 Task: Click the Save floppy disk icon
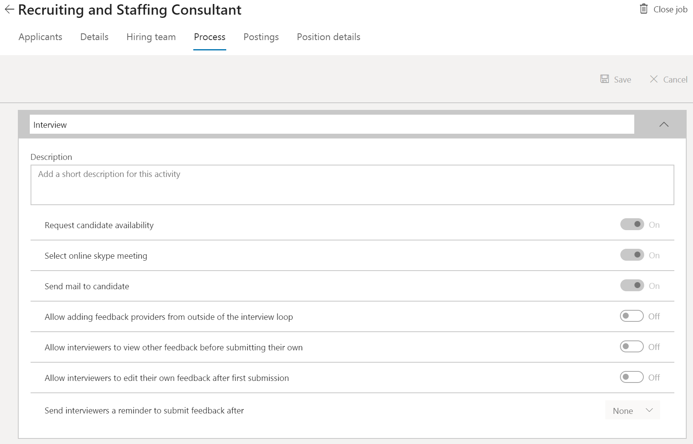[604, 79]
